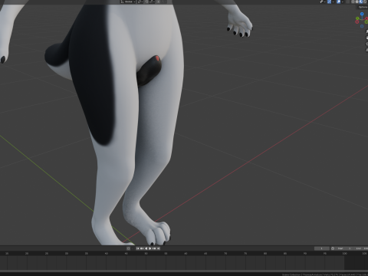Expand the gizmo settings dropdown arrow
The width and height of the screenshot is (368, 276).
333,2
